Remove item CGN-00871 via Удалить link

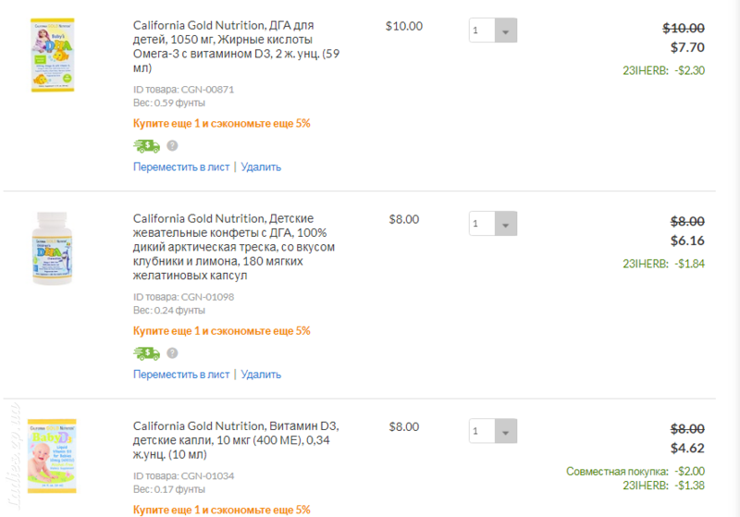[x=261, y=167]
